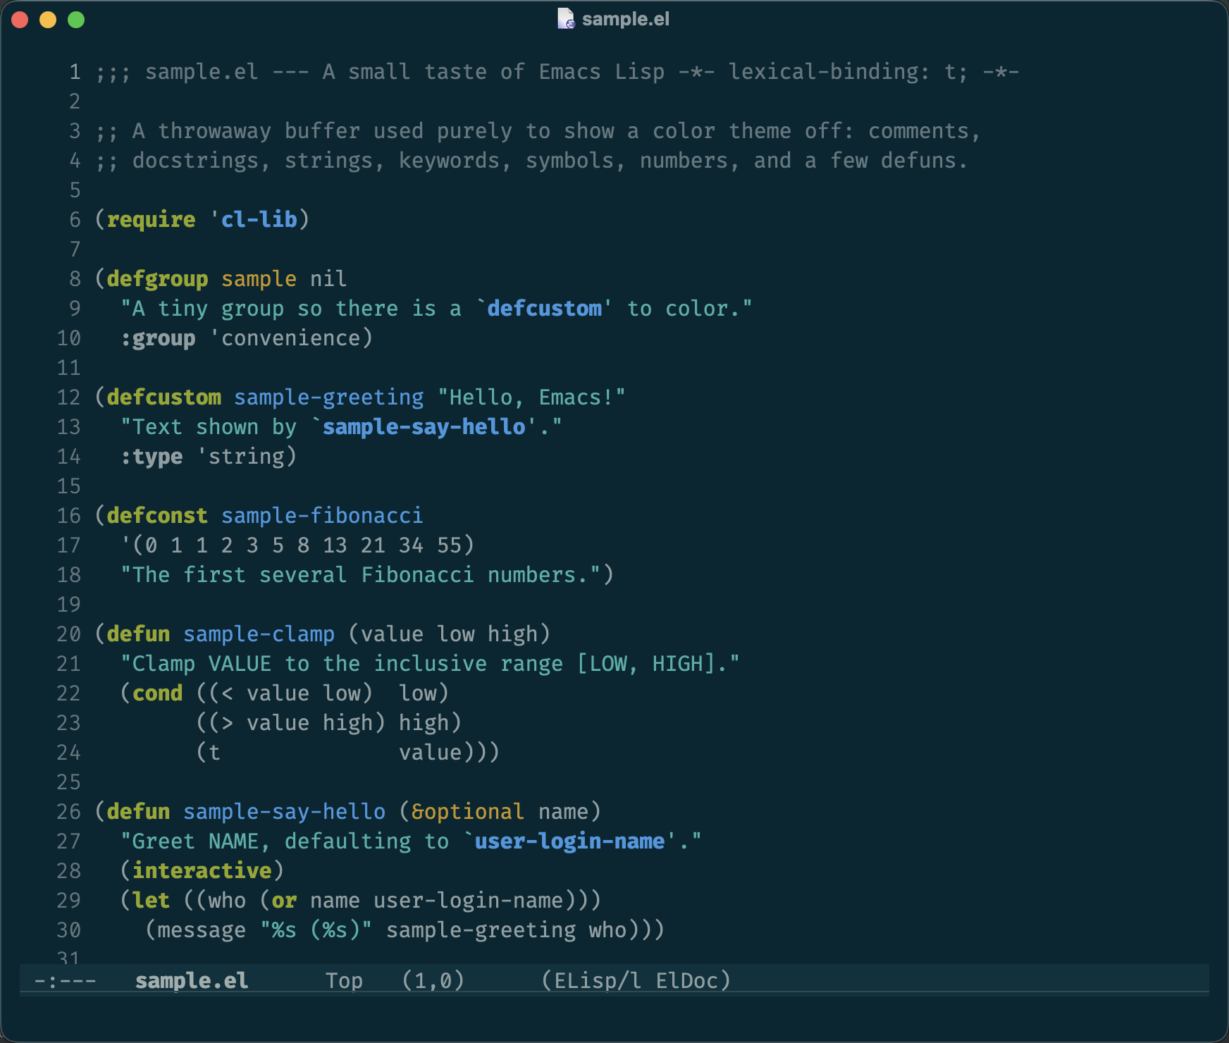This screenshot has width=1229, height=1043.
Task: Click 'sample-say-hello' function name on line 26
Action: pos(284,811)
